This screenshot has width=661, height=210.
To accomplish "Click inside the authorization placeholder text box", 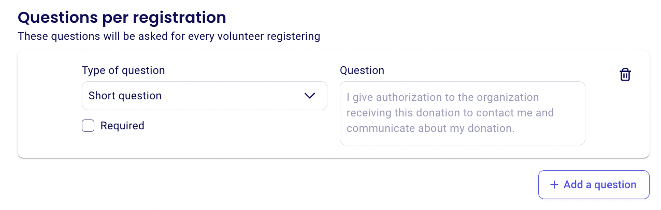I will coord(462,113).
